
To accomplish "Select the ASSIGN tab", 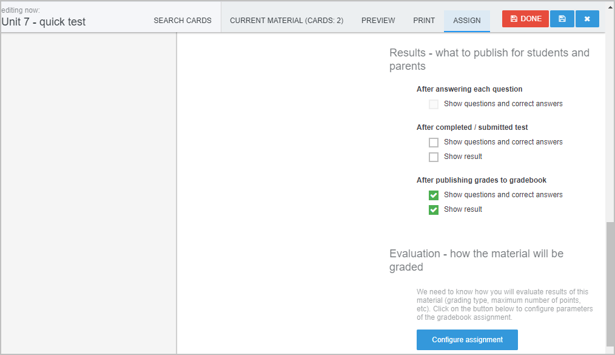I will pos(467,21).
